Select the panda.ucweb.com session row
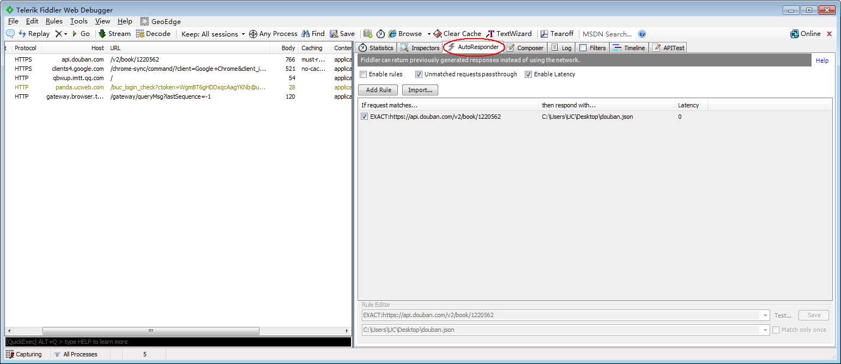This screenshot has width=841, height=364. tap(178, 87)
